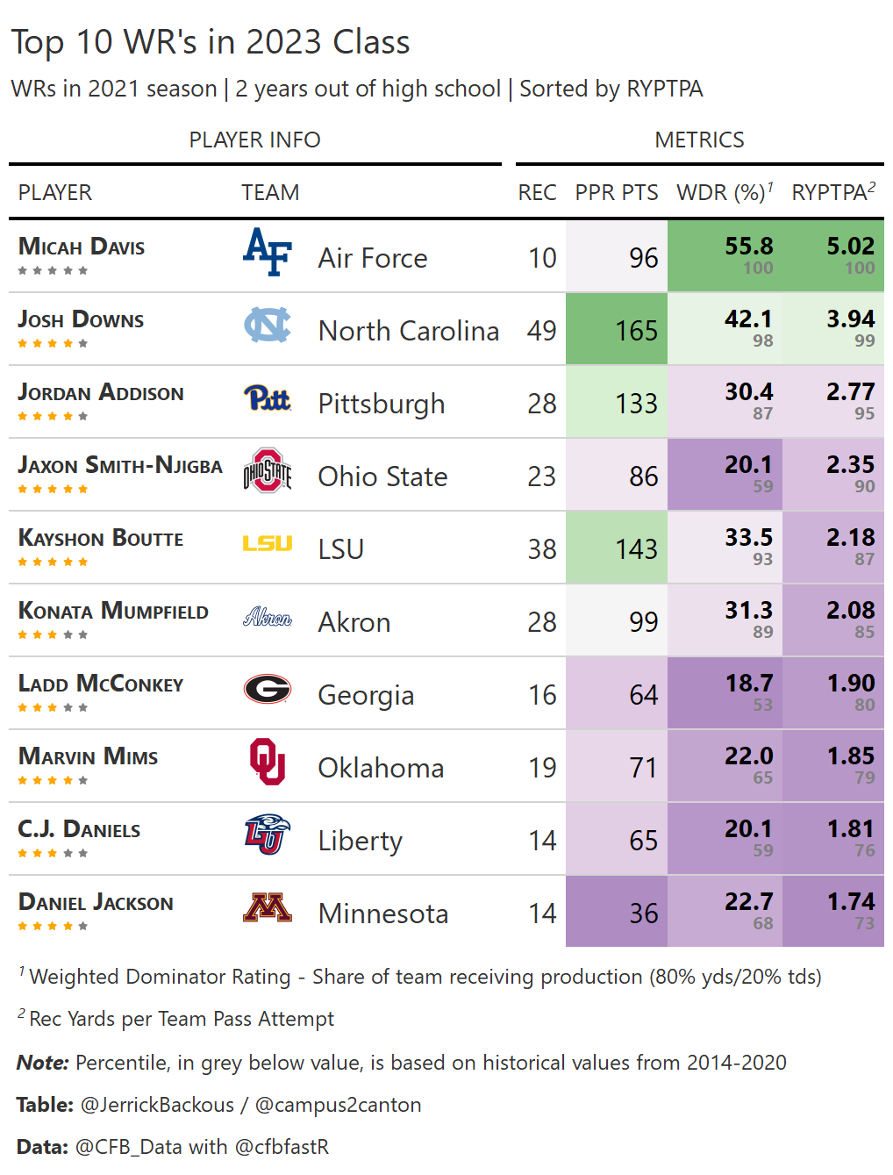Select player name Jaxon Smith-Njigba
This screenshot has width=893, height=1175.
coord(120,465)
